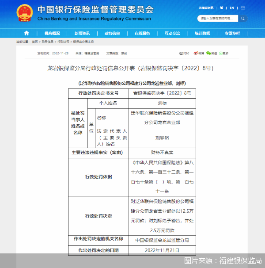
Task: Click the article type text 原创
Action: click(x=124, y=54)
